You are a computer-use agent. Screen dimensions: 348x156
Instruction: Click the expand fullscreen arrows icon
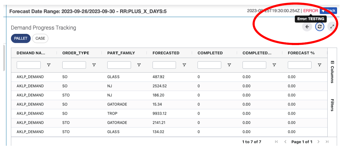[x=332, y=27]
